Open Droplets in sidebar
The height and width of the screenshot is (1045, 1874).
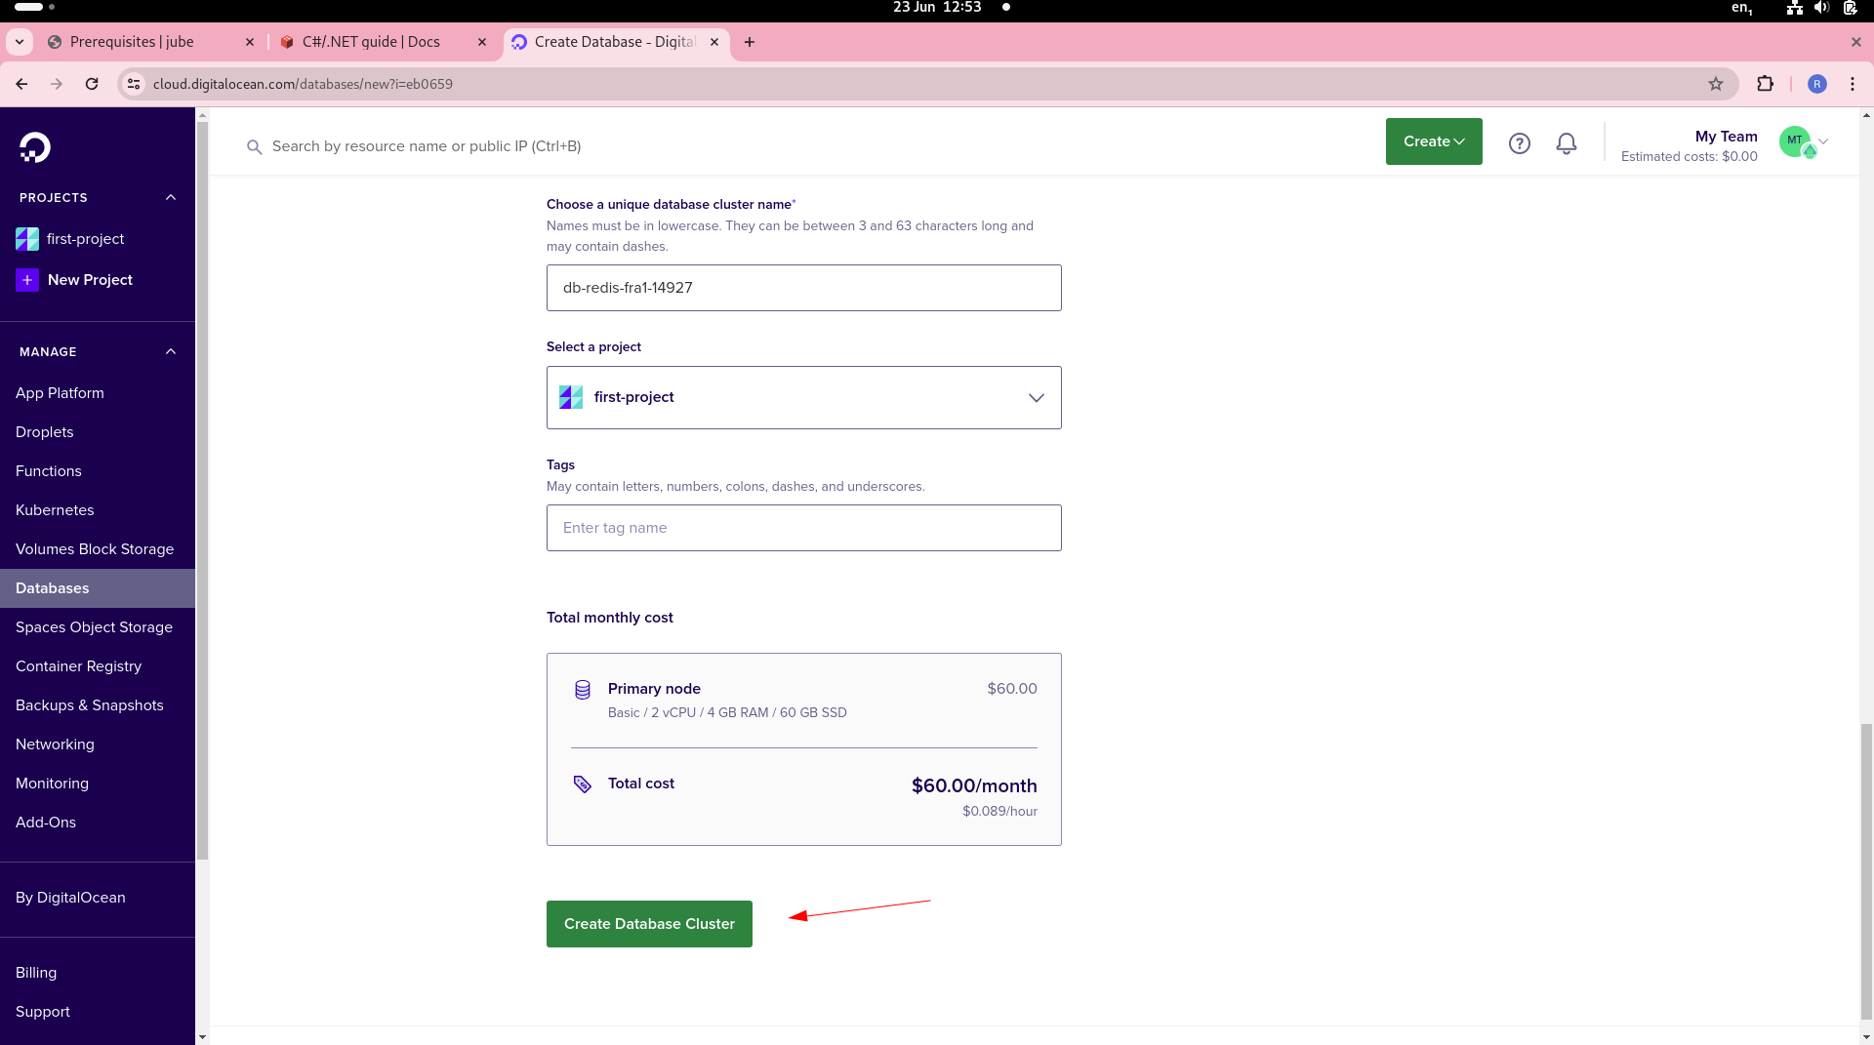tap(45, 432)
